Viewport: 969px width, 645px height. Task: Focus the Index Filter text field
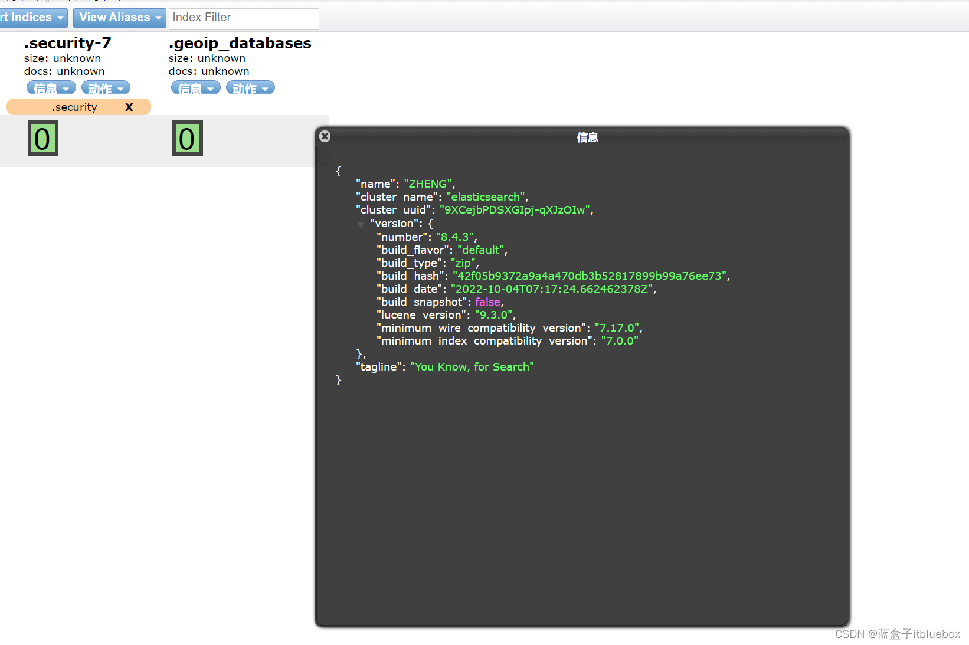pyautogui.click(x=244, y=18)
